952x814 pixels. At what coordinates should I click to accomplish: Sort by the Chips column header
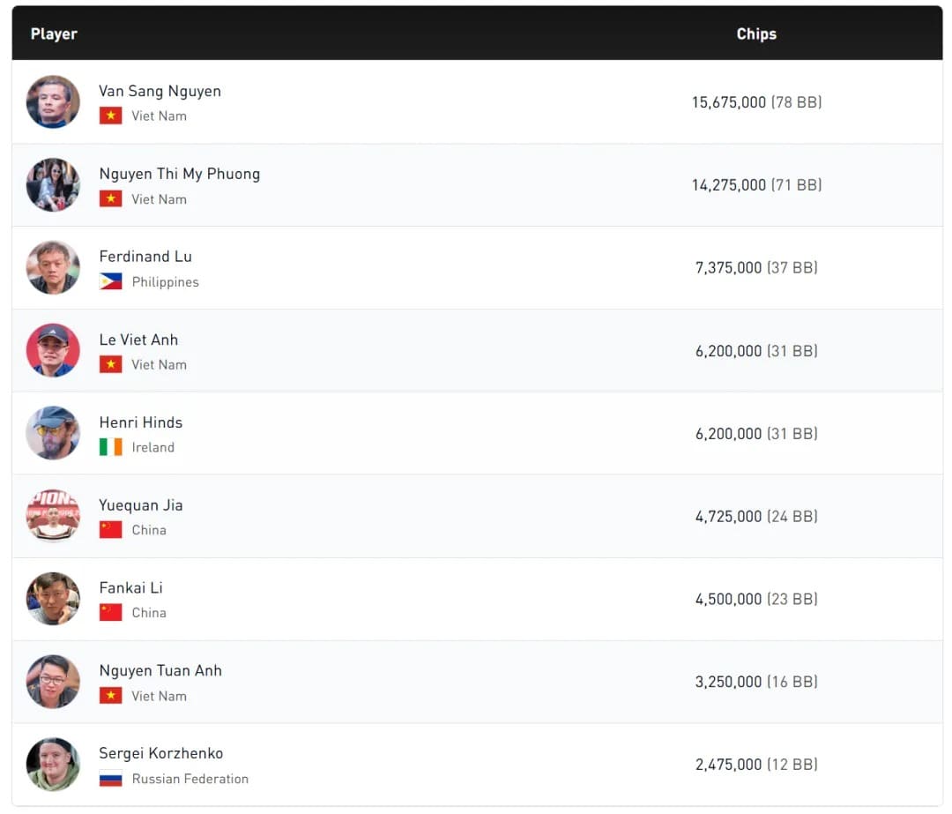756,34
